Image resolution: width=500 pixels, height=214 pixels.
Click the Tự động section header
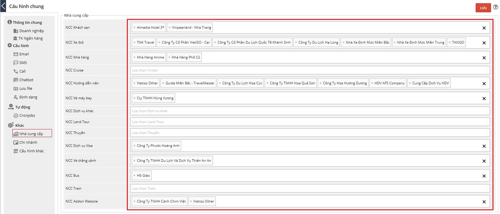19,107
